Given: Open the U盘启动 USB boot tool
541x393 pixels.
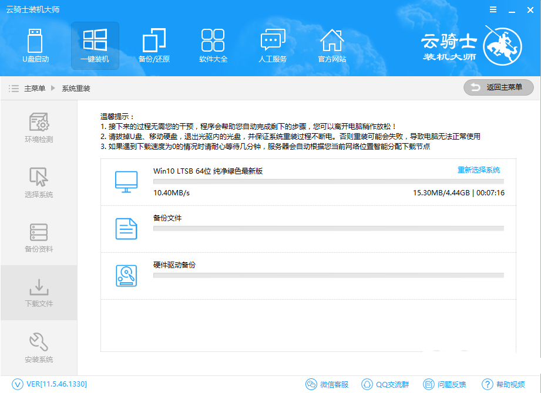Looking at the screenshot, I should pos(35,46).
